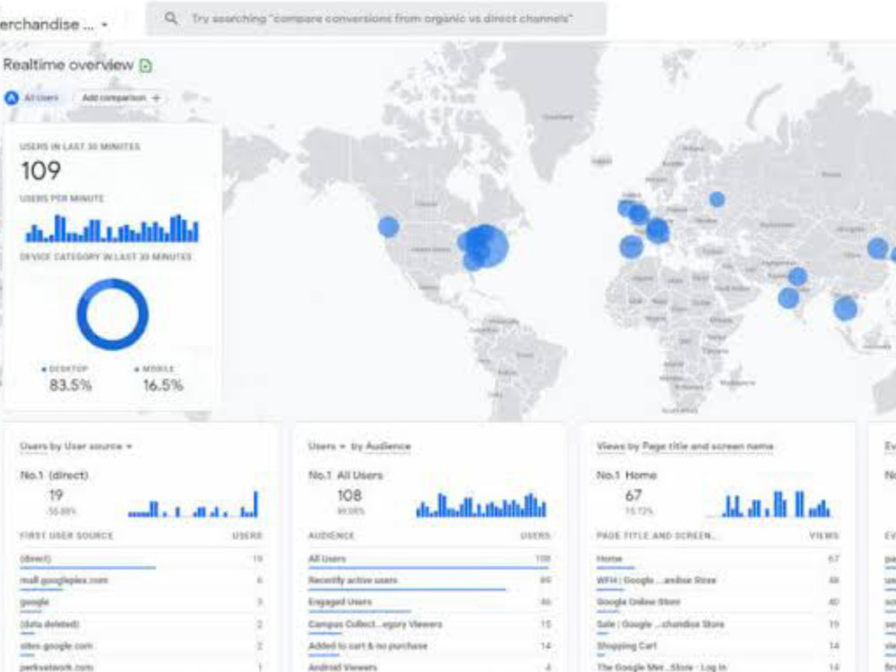This screenshot has height=672, width=896.
Task: Click the southern India map bubble
Action: click(788, 297)
